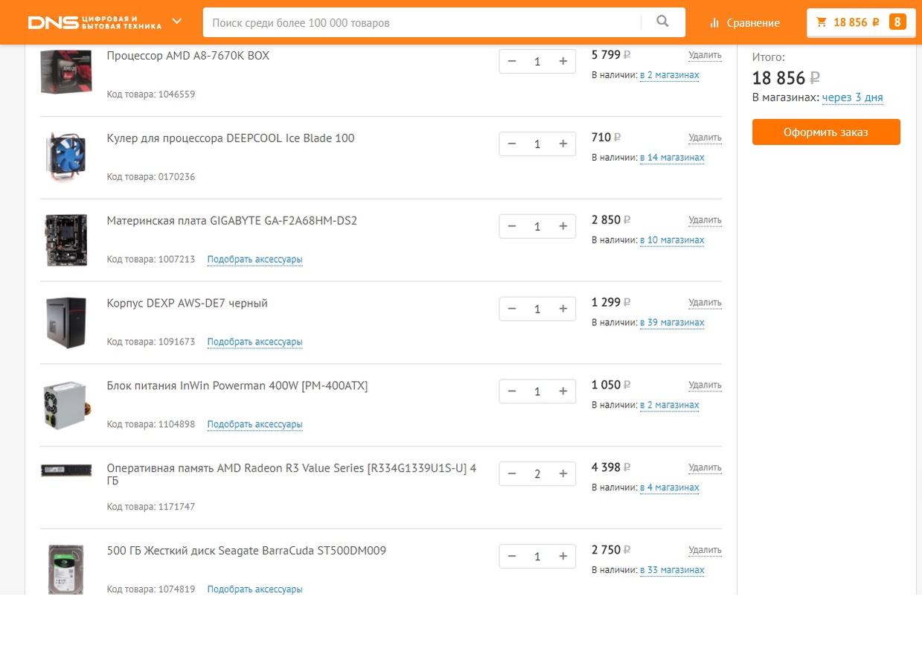Increase quantity of Корпус DEXP AWS-DE7
This screenshot has width=922, height=666.
[563, 309]
